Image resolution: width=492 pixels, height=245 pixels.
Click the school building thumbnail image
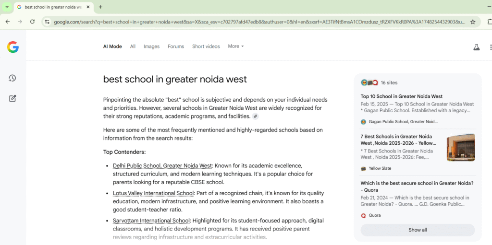(x=461, y=147)
